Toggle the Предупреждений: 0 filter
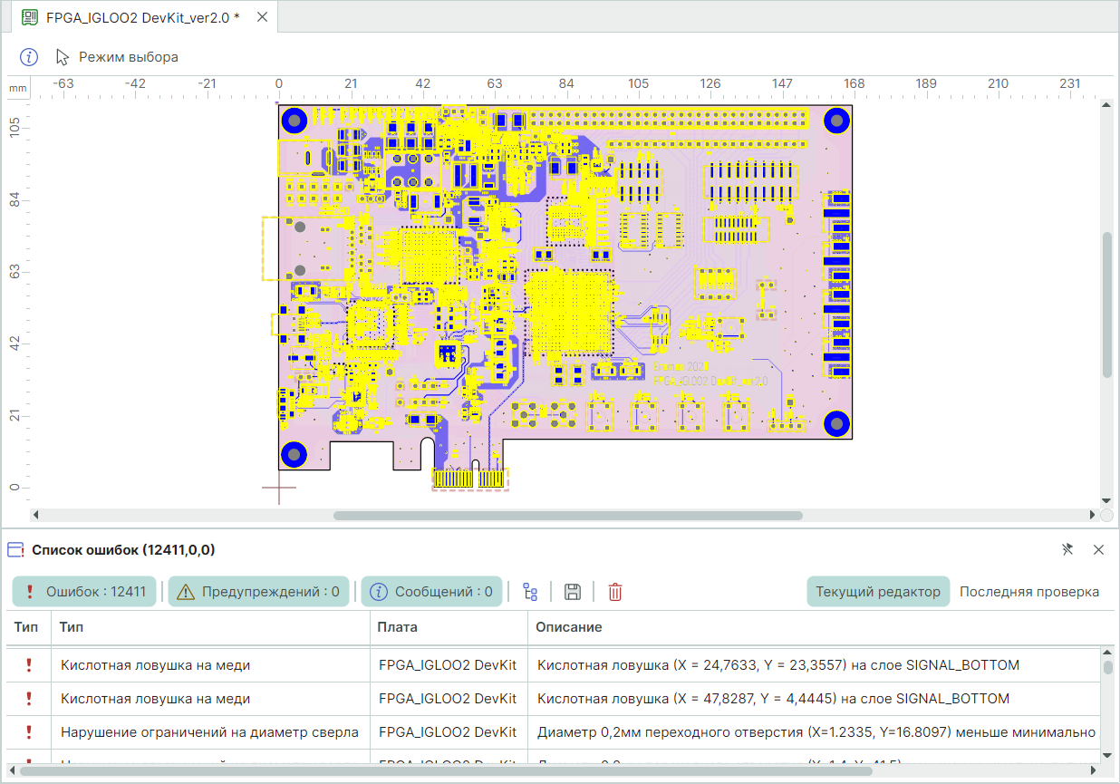The height and width of the screenshot is (784, 1120). click(x=259, y=592)
